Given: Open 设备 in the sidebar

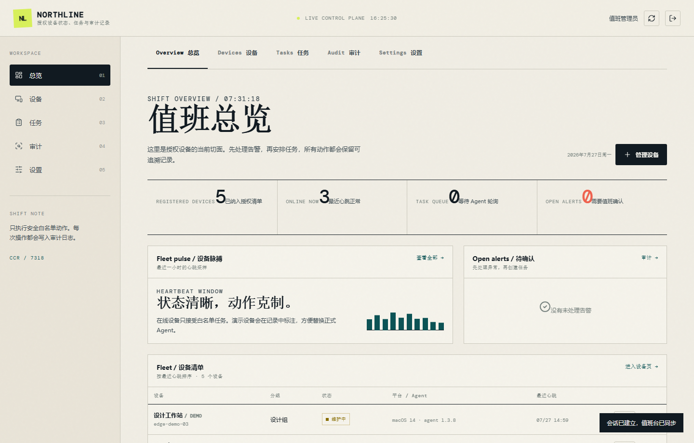Looking at the screenshot, I should click(x=60, y=99).
